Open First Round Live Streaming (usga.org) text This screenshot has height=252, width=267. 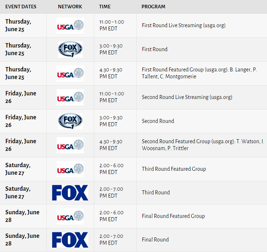point(184,25)
